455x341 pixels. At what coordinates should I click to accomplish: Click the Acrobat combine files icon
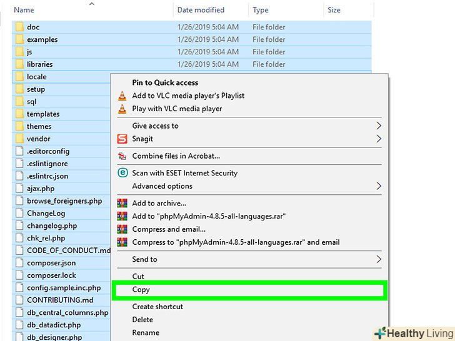tap(122, 156)
